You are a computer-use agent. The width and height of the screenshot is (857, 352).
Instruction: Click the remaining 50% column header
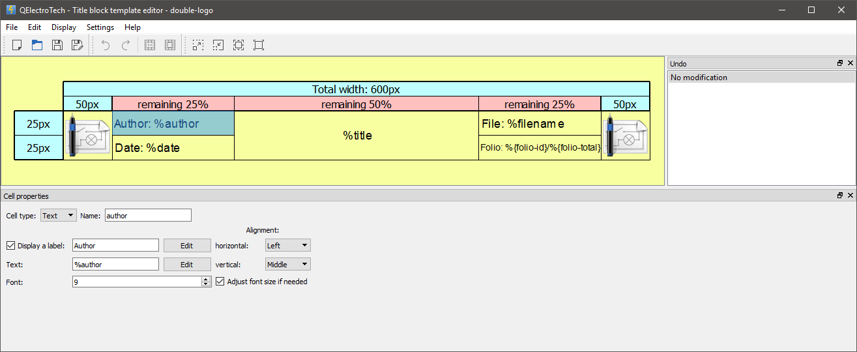coord(356,104)
